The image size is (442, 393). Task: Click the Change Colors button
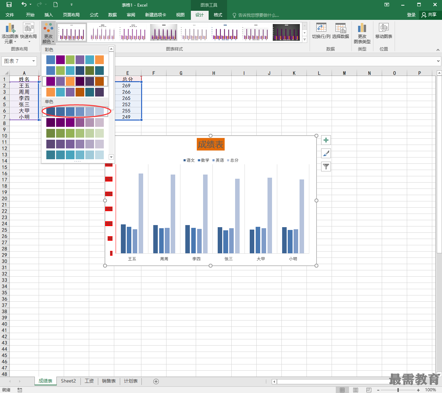48,33
